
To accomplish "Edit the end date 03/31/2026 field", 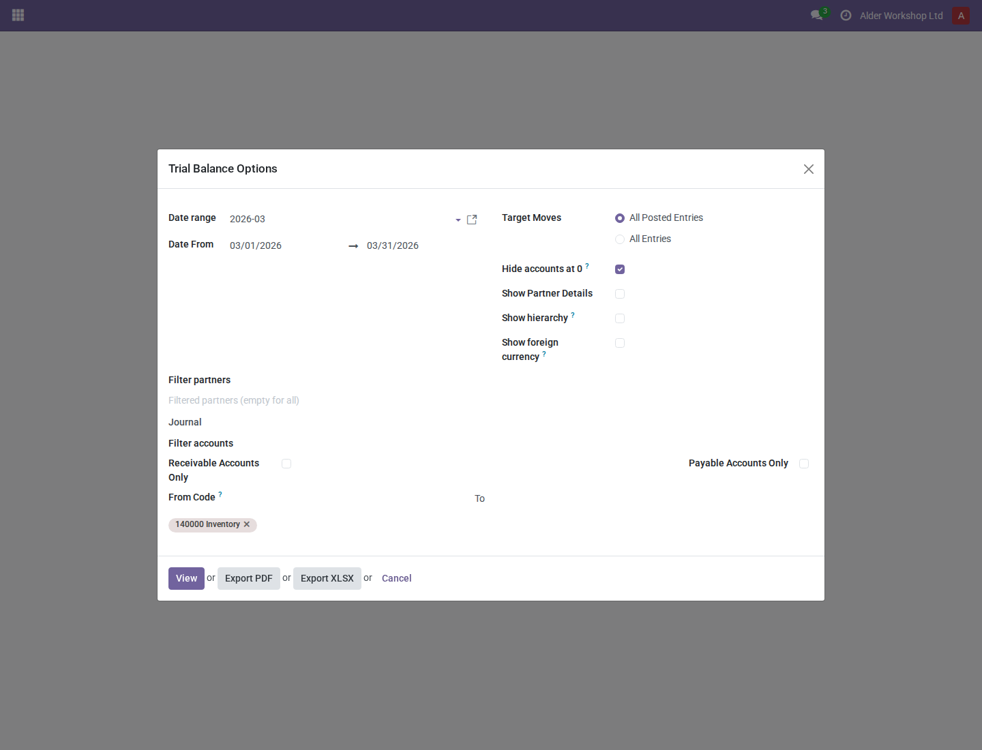I will tap(422, 245).
